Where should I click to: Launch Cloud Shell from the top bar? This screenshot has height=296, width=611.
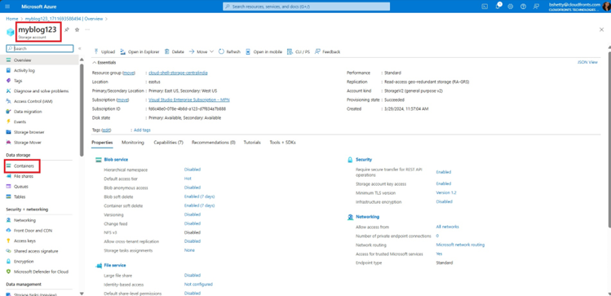(x=485, y=7)
